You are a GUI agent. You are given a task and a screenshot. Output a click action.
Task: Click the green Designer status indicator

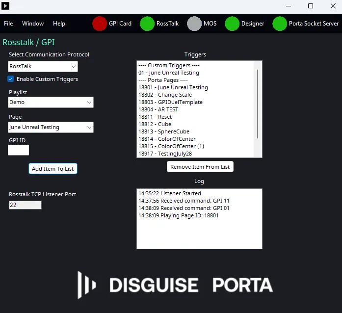click(x=232, y=24)
